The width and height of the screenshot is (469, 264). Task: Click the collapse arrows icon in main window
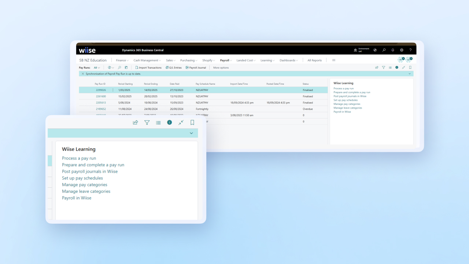coord(403,67)
